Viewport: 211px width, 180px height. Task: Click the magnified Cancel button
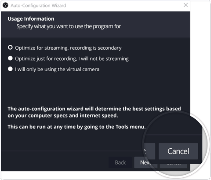[x=178, y=151]
